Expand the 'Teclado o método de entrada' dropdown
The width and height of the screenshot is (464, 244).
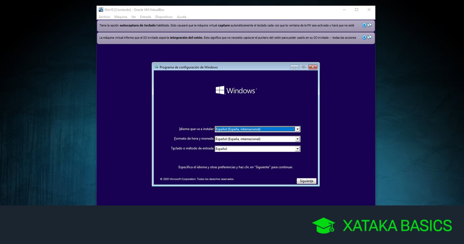pyautogui.click(x=297, y=149)
